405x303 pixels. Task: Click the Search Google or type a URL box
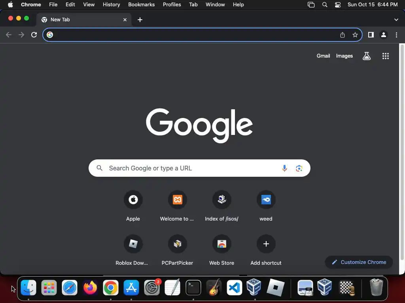tap(199, 168)
